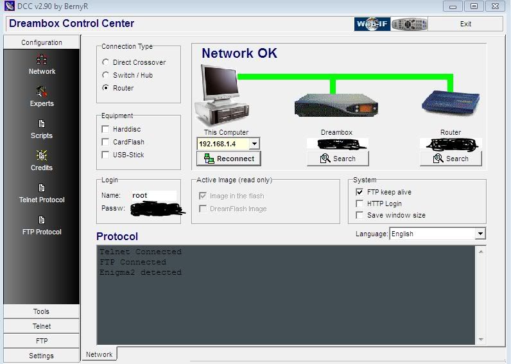Screen dimensions: 511x364
Task: Click the Dreambox IP address field
Action: 338,144
